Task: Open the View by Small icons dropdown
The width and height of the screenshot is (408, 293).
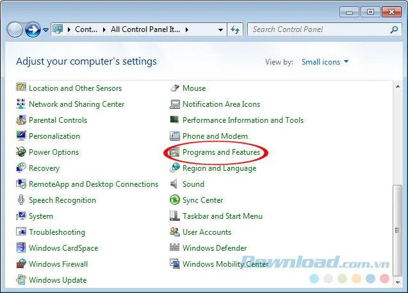Action: coord(325,62)
